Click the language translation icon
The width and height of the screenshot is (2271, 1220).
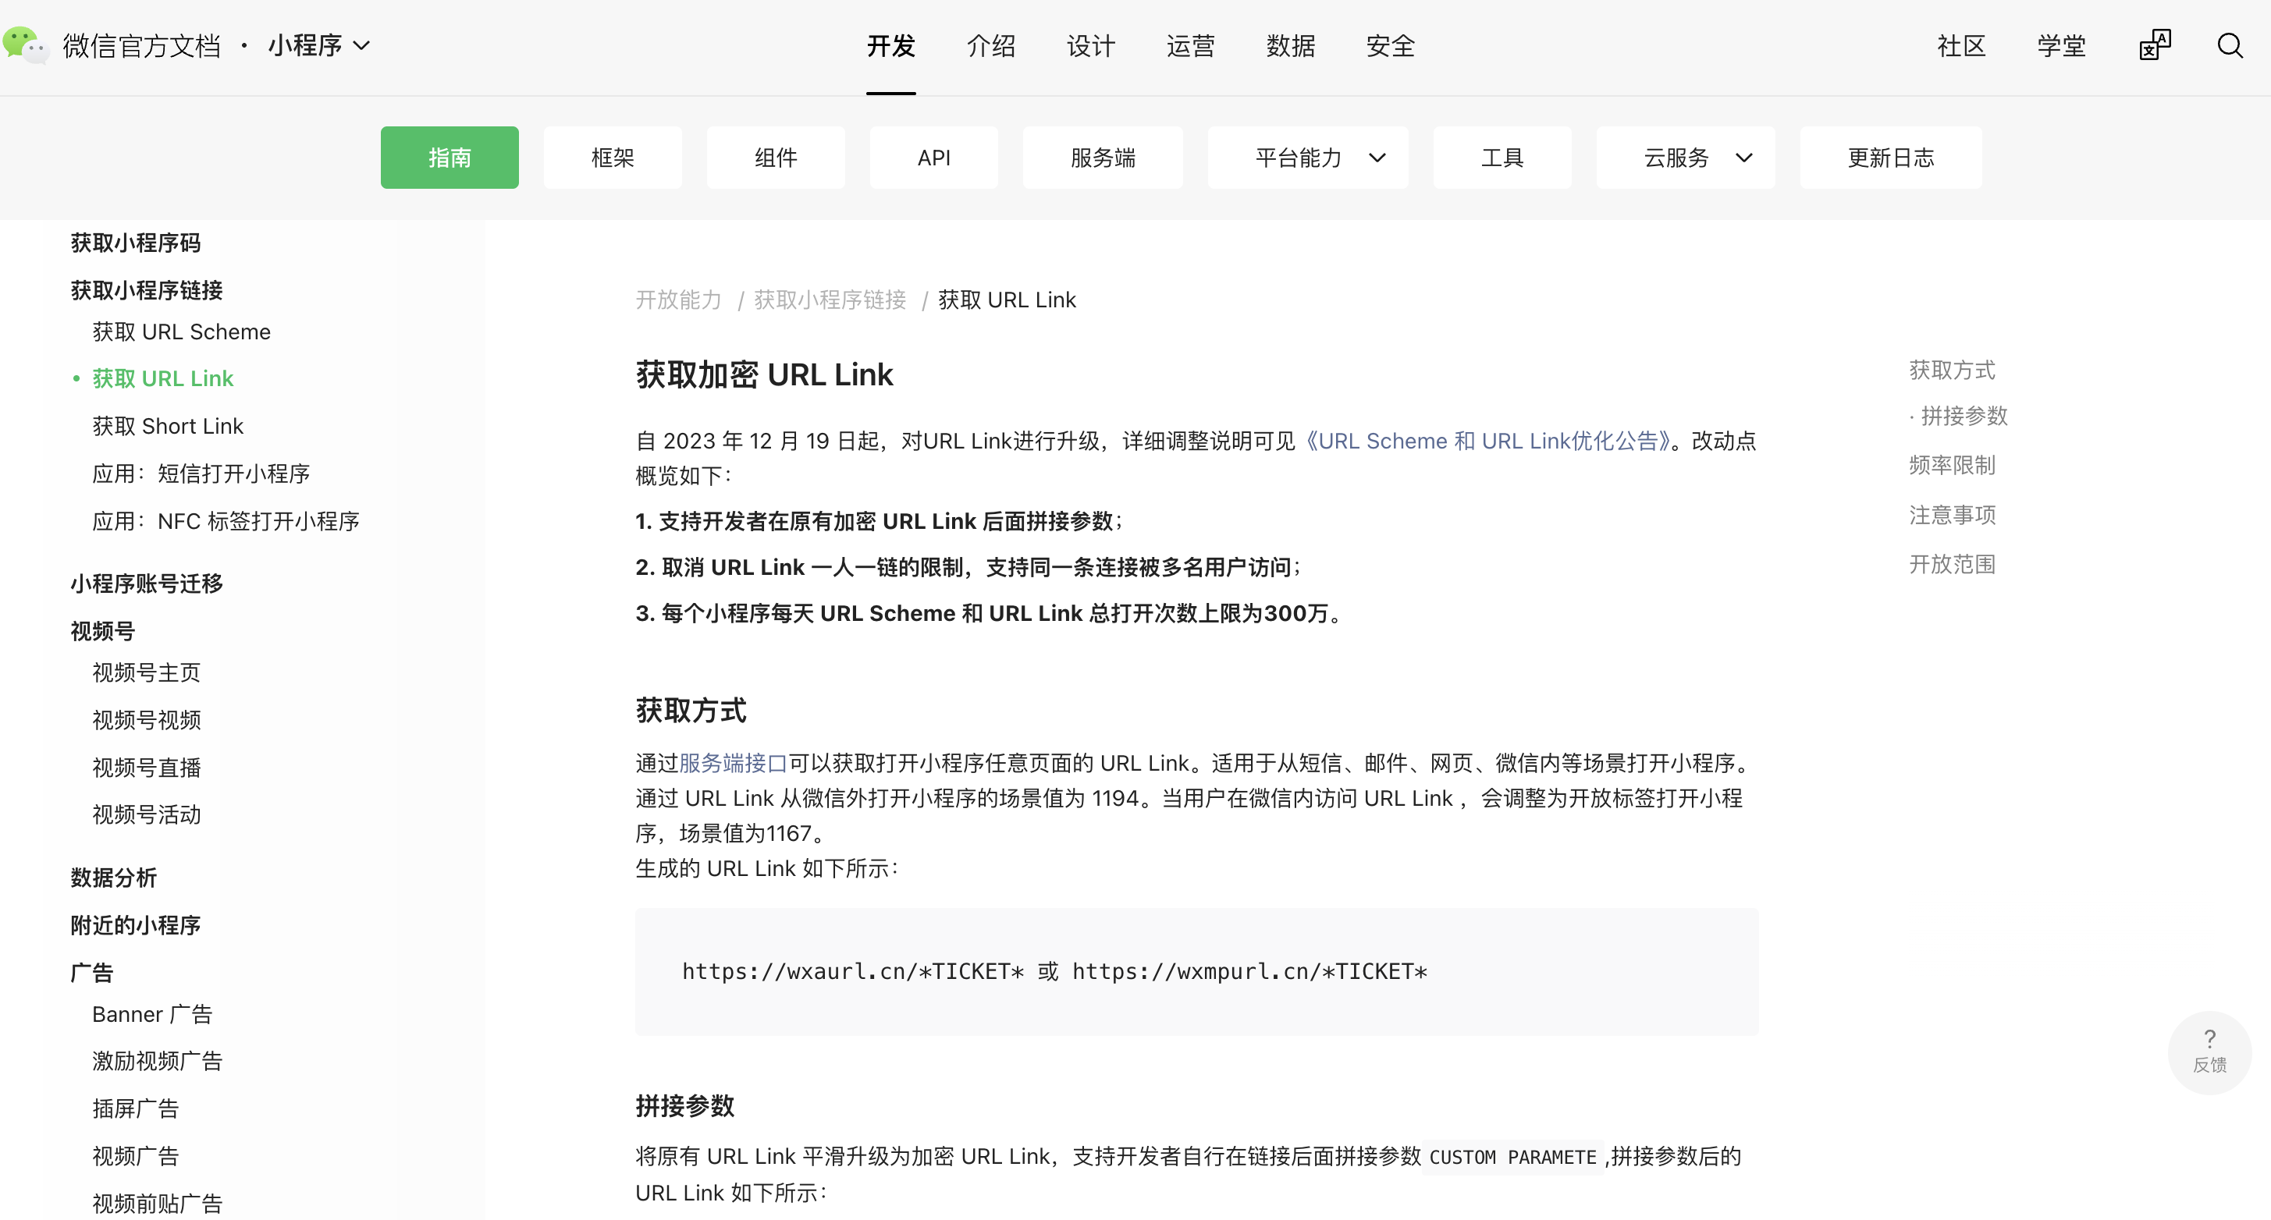[x=2155, y=46]
